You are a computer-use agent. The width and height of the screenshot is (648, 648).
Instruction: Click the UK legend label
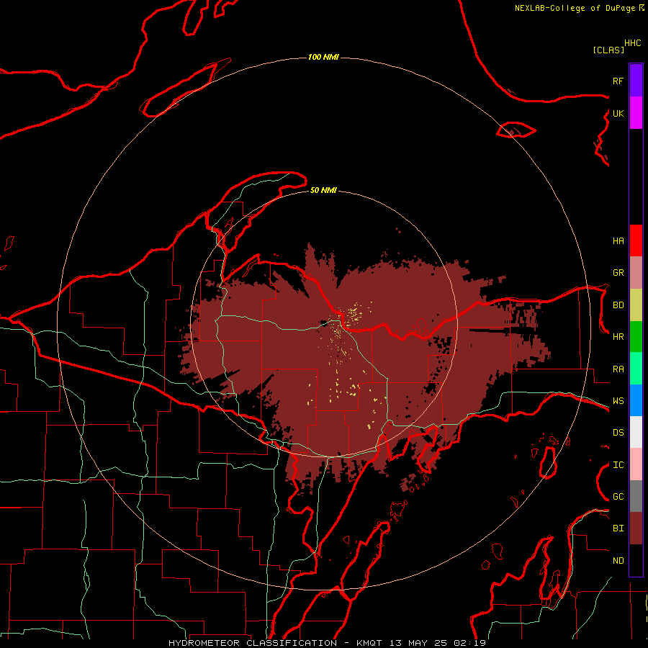point(618,113)
